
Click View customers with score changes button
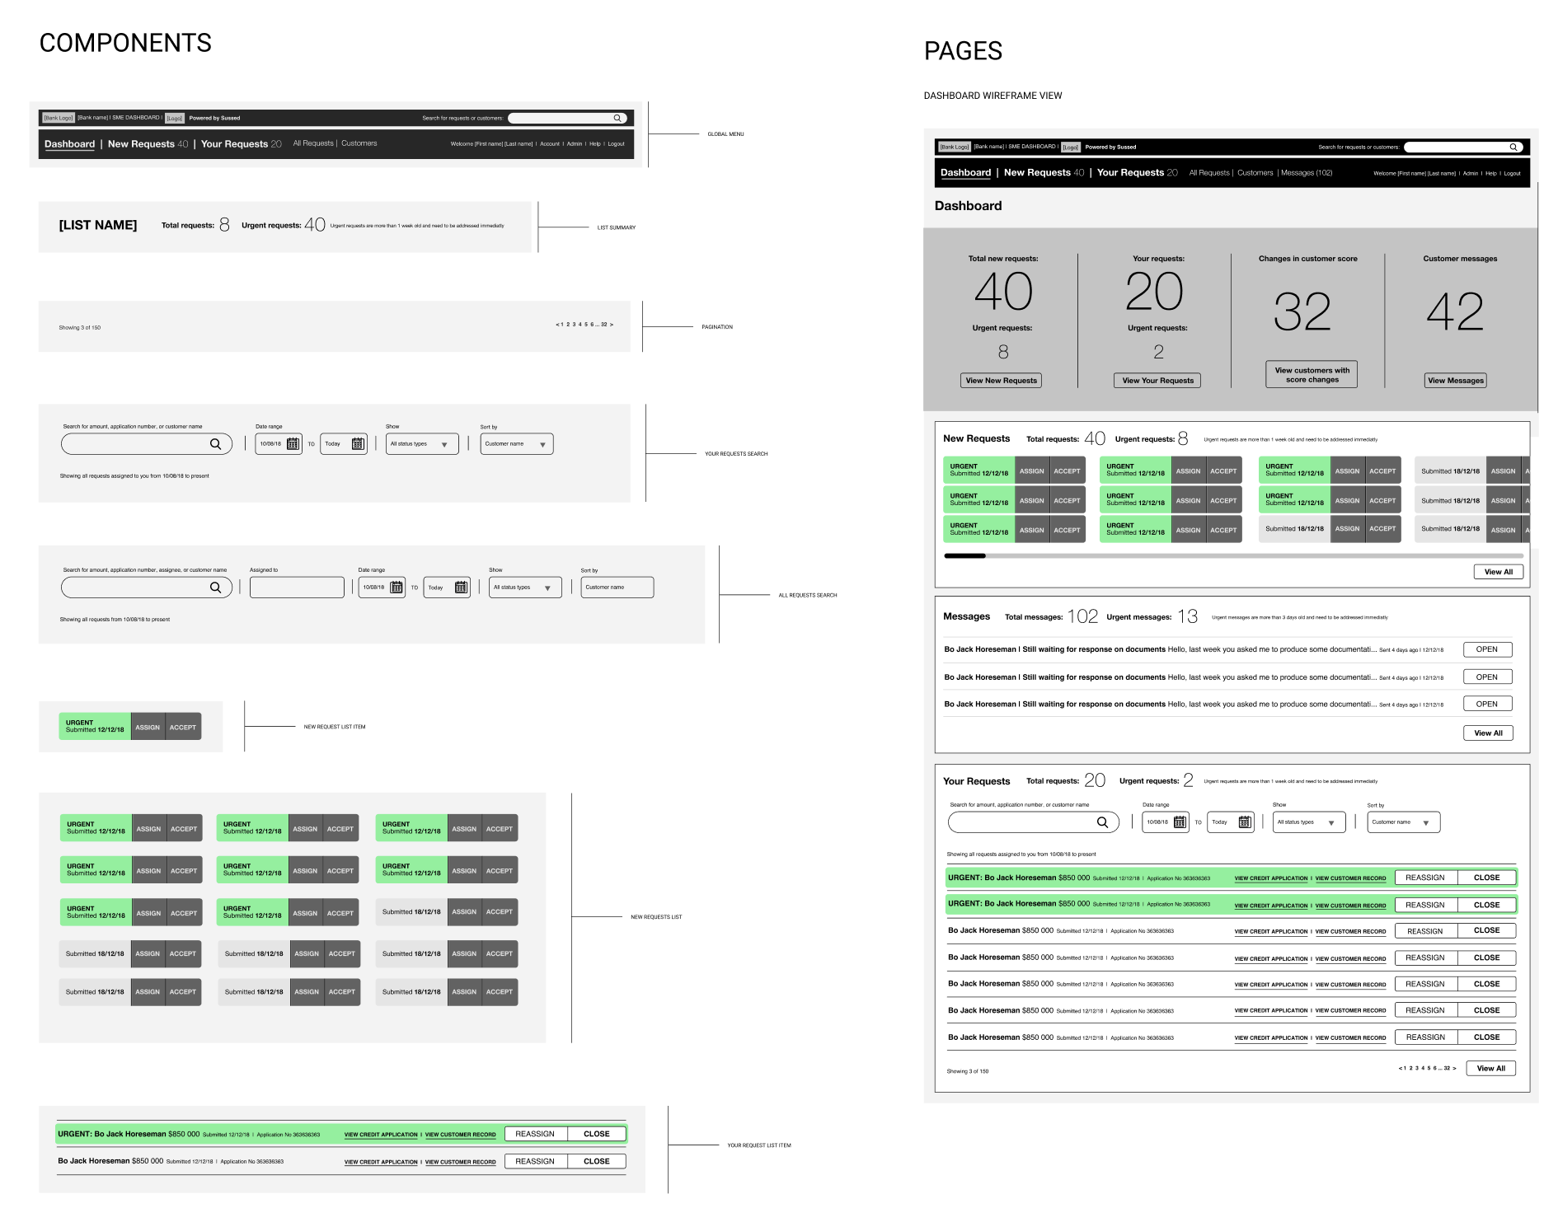click(x=1312, y=375)
